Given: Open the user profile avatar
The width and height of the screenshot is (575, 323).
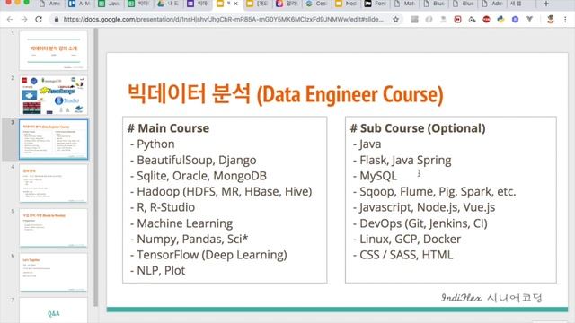Looking at the screenshot, I should click(550, 20).
